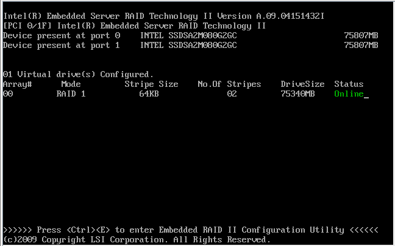
Task: Click the Array# column header
Action: coord(18,84)
